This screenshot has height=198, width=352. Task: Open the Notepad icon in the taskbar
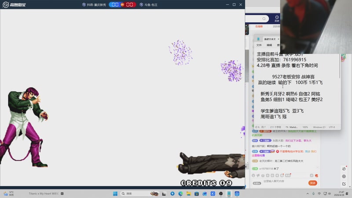tap(229, 194)
